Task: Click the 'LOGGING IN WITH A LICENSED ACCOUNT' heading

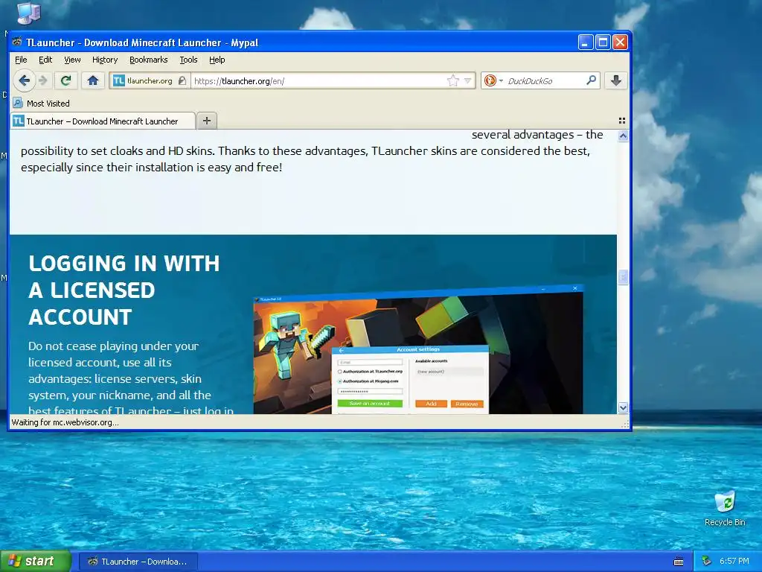Action: (x=124, y=290)
